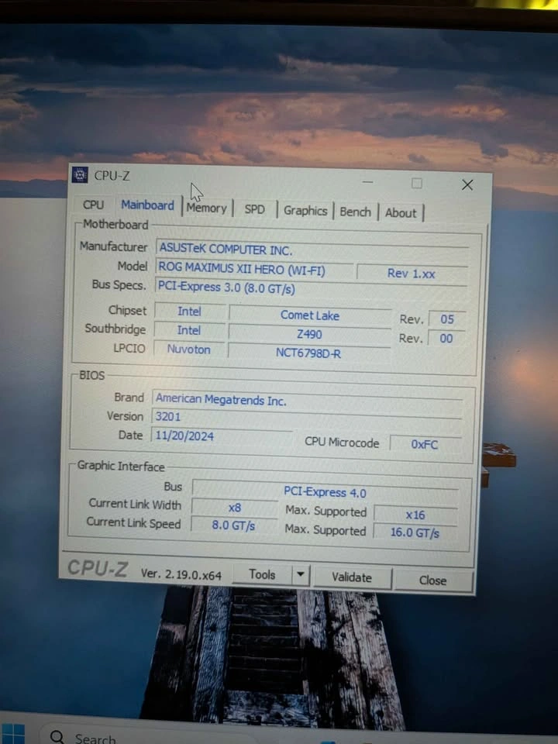Viewport: 558px width, 744px height.
Task: Click the chipset Rev. 05 value
Action: coord(446,319)
